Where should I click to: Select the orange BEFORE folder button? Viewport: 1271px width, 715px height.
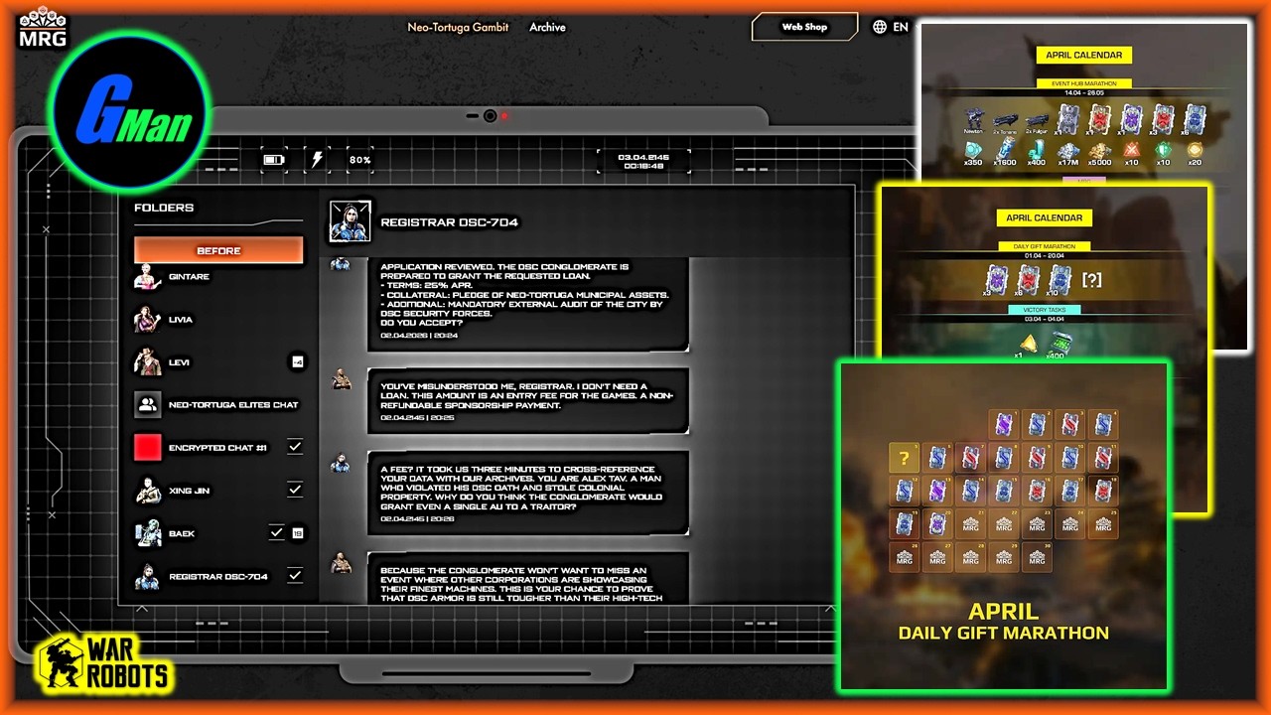click(x=218, y=250)
